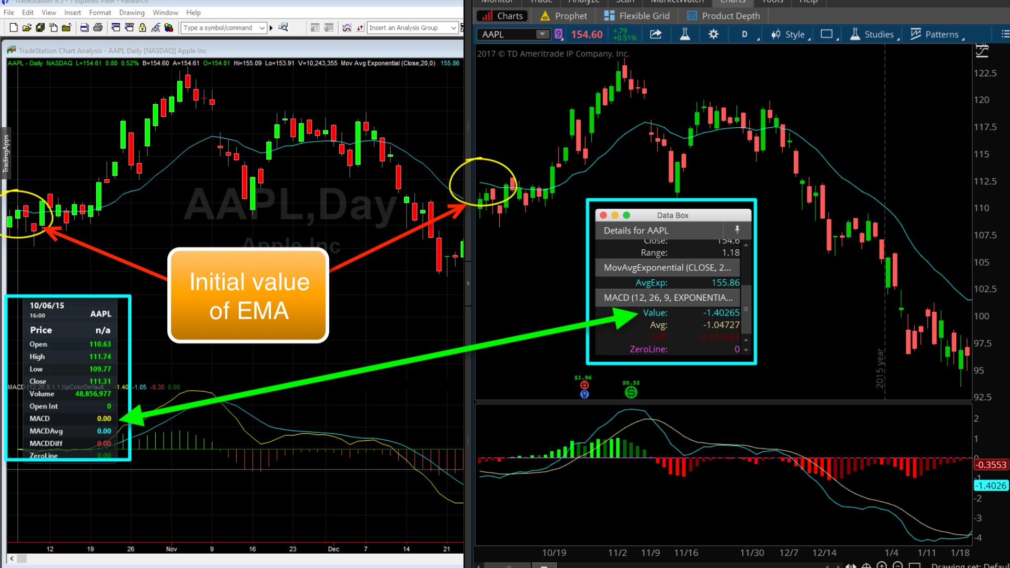The width and height of the screenshot is (1010, 568).
Task: Click the print icon in TradeStation toolbar
Action: [x=98, y=28]
